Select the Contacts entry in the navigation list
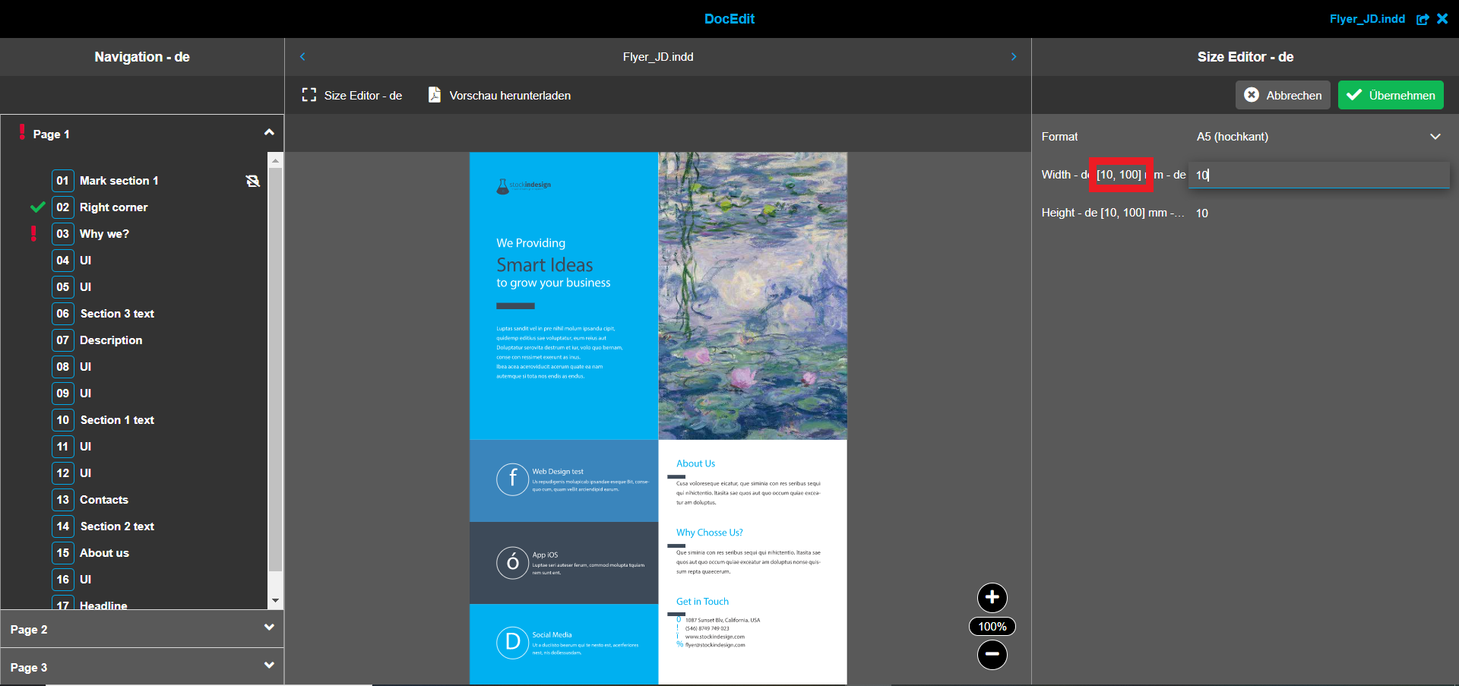 click(105, 499)
